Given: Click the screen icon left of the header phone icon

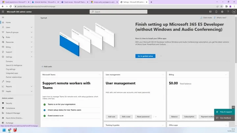Looking at the screenshot, I should [210, 11].
